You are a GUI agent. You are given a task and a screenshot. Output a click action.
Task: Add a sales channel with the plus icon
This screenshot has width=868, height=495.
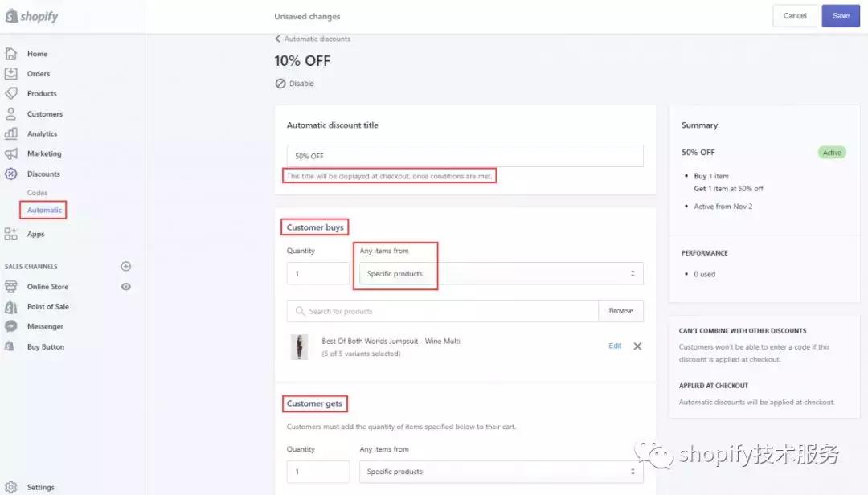(125, 266)
